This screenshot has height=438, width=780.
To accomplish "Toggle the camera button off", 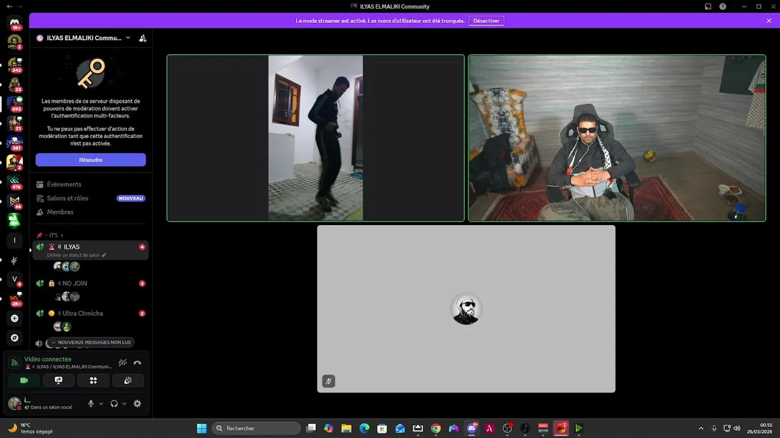I will [x=24, y=380].
